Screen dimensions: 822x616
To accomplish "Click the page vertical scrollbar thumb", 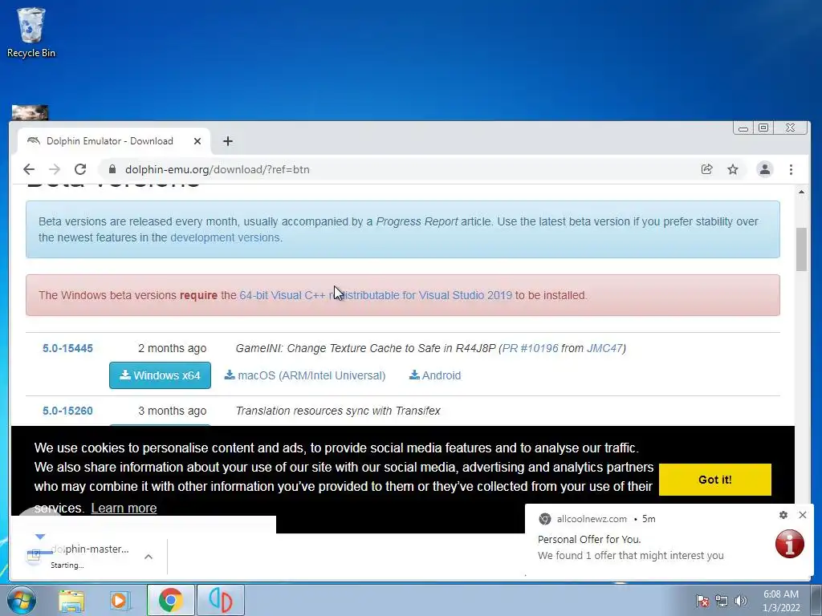I will click(801, 249).
